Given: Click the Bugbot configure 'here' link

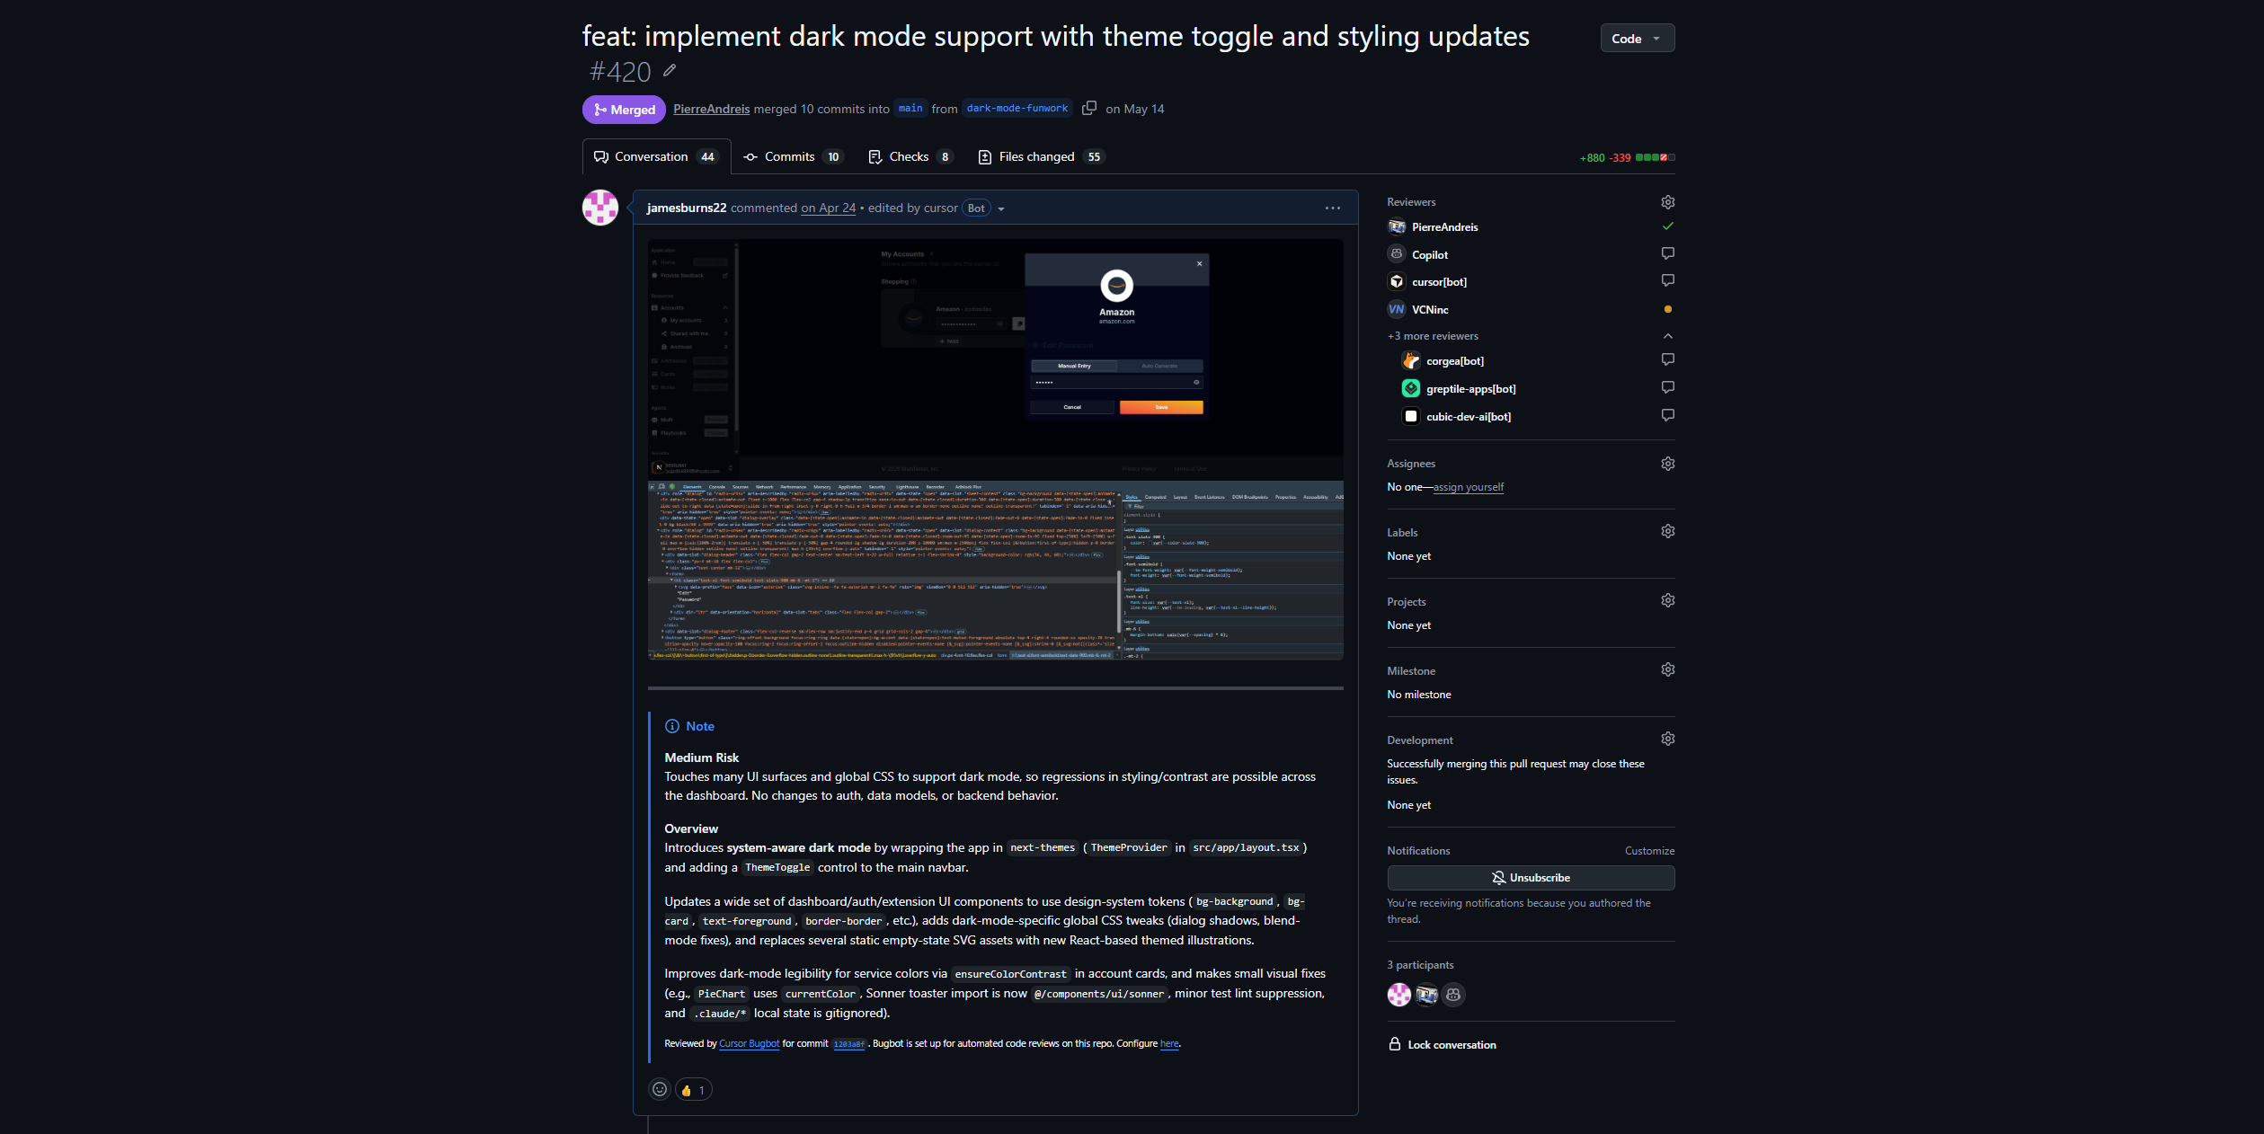Looking at the screenshot, I should [1169, 1043].
